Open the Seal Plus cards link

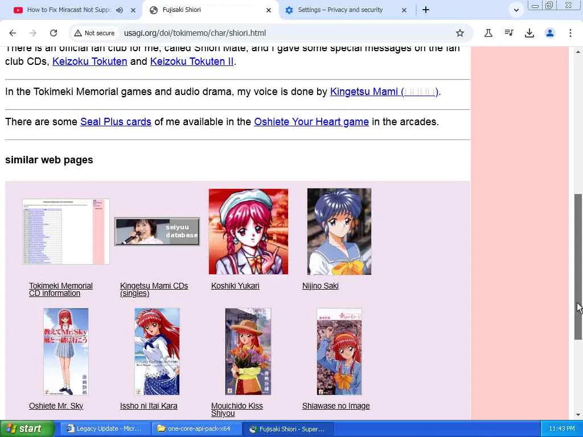coord(116,122)
